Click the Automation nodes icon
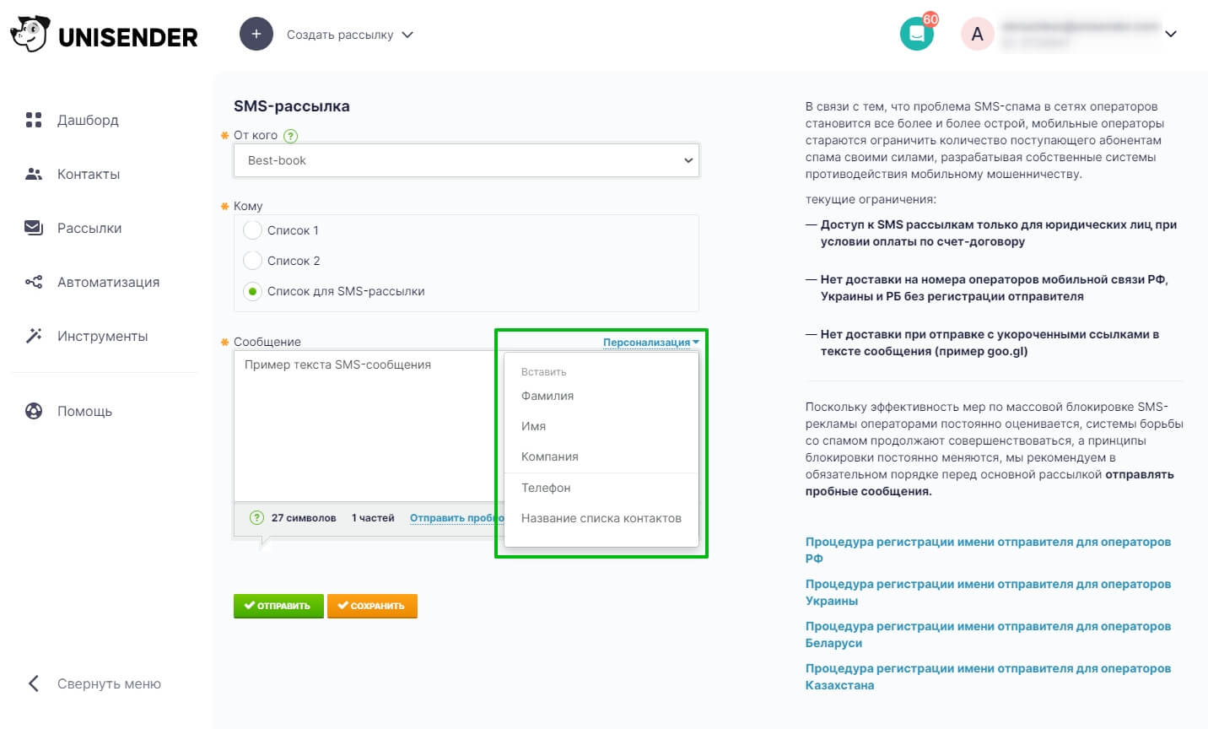The image size is (1208, 729). click(x=34, y=282)
